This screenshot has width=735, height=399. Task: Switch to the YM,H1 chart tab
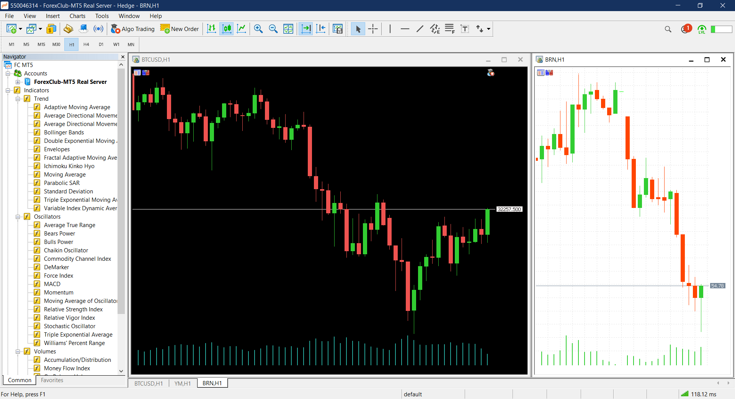coord(183,383)
